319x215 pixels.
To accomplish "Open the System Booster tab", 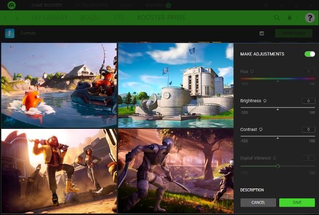I will [x=92, y=5].
